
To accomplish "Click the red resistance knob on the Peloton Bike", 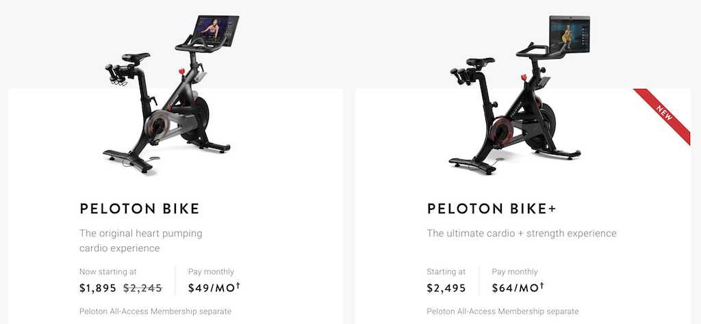I will pos(181,71).
